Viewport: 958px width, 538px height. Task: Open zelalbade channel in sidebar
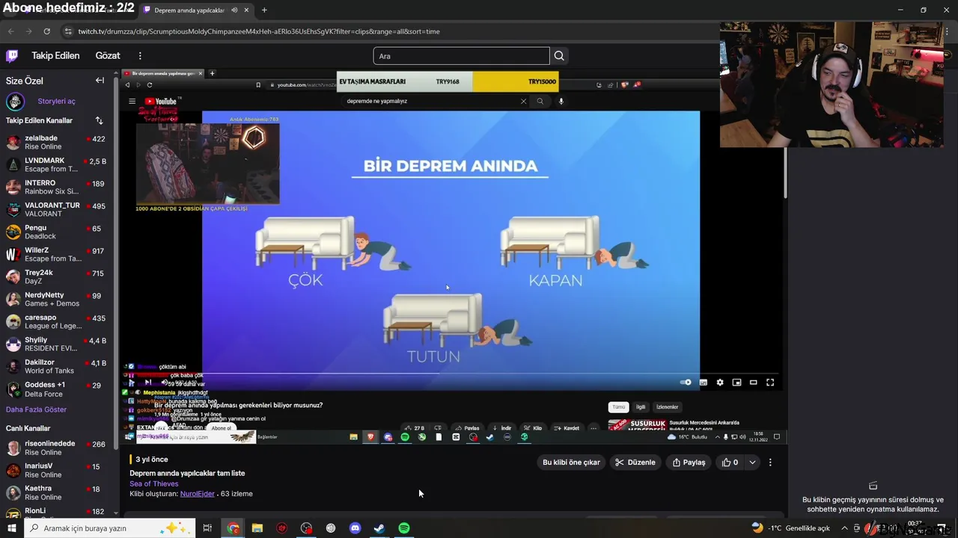coord(57,142)
